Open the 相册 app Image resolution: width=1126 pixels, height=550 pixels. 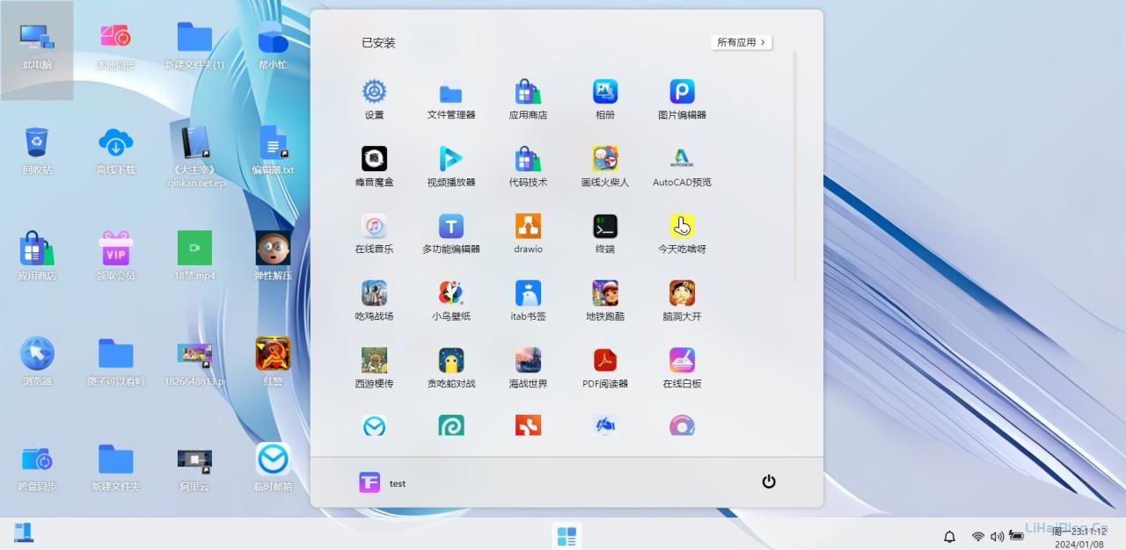click(605, 99)
